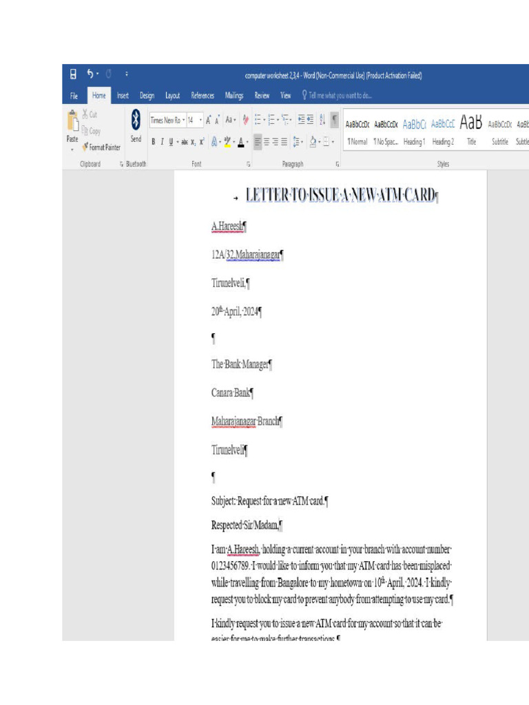Apply subscript formatting

193,142
